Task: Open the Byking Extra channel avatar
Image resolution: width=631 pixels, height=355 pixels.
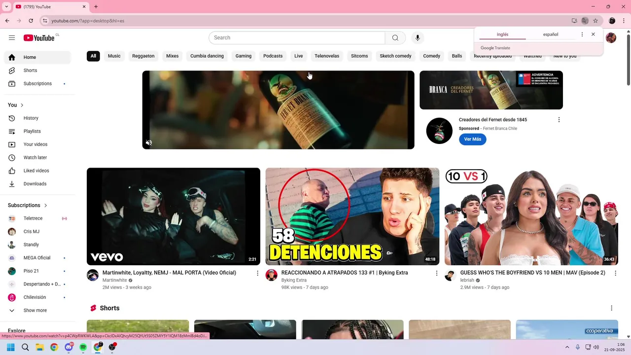Action: tap(272, 275)
